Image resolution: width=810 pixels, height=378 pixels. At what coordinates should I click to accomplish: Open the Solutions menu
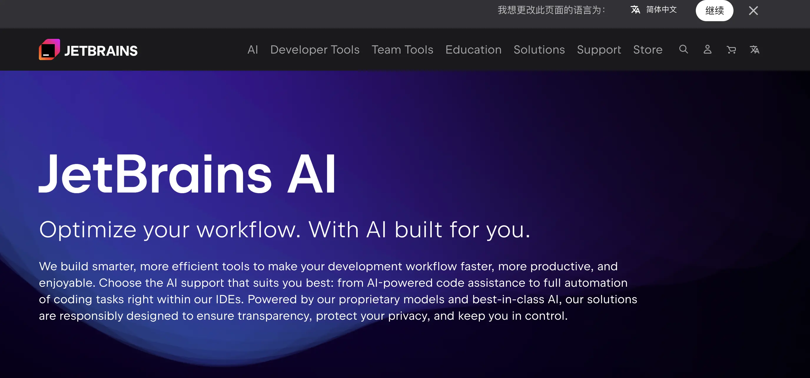539,50
